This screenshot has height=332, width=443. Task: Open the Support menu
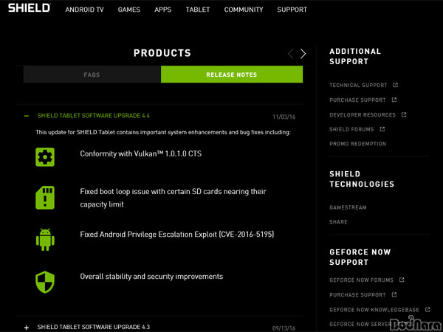[292, 10]
